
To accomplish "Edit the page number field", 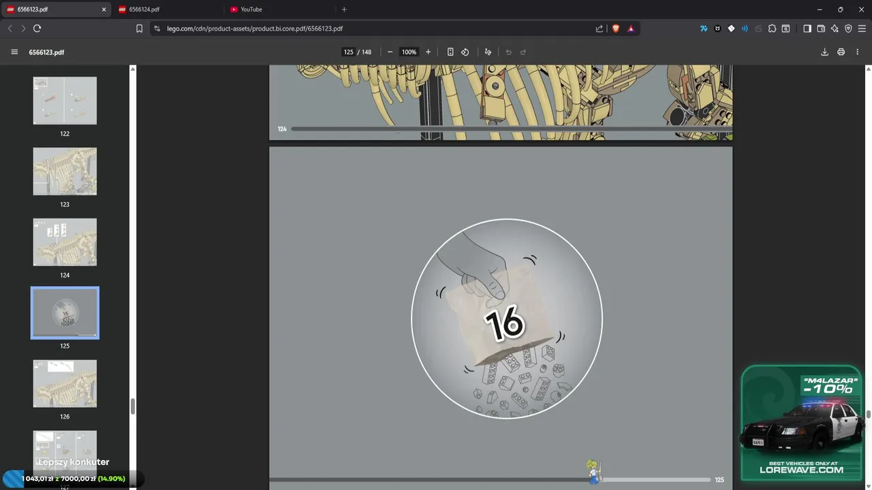I will pos(348,52).
